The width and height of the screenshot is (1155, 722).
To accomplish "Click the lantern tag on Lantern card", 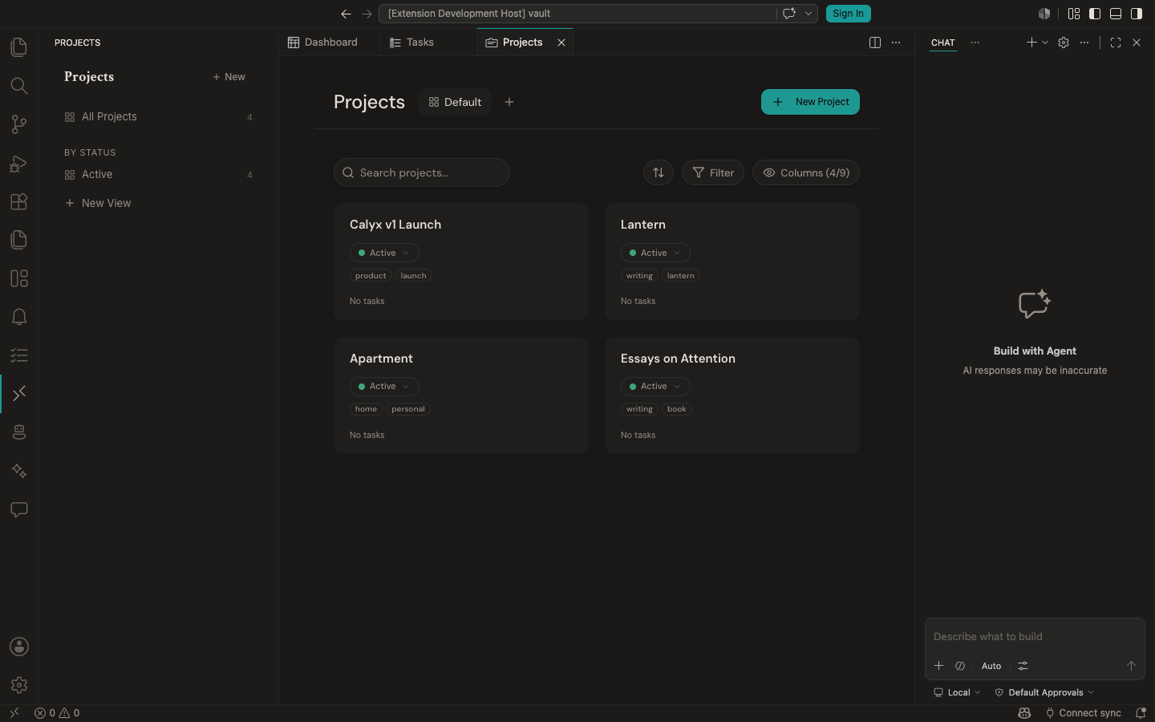I will tap(681, 276).
